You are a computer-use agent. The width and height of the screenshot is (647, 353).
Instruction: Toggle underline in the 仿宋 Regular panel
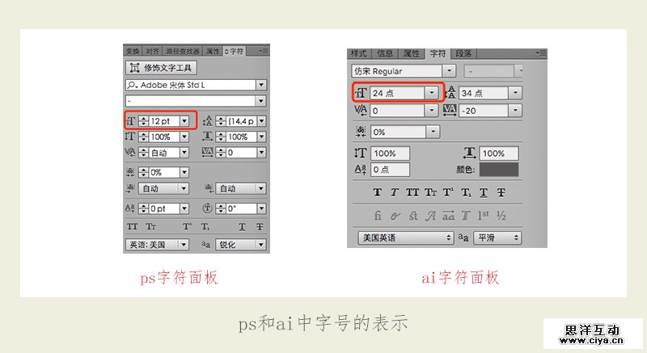point(484,192)
